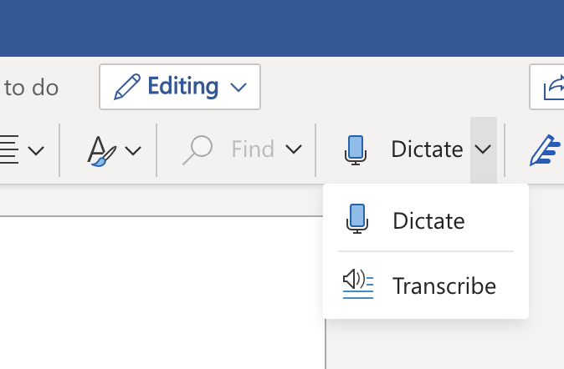The image size is (564, 369).
Task: Click the Find magnifying glass icon
Action: pos(197,150)
